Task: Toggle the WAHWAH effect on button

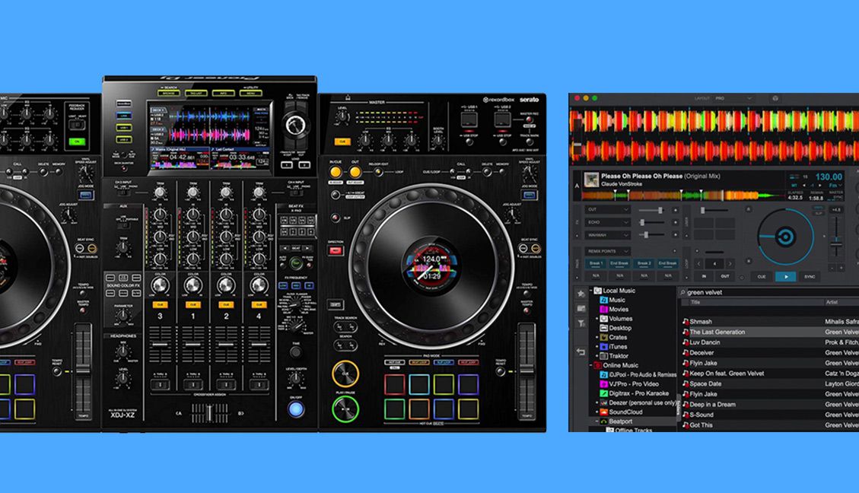Action: click(676, 235)
